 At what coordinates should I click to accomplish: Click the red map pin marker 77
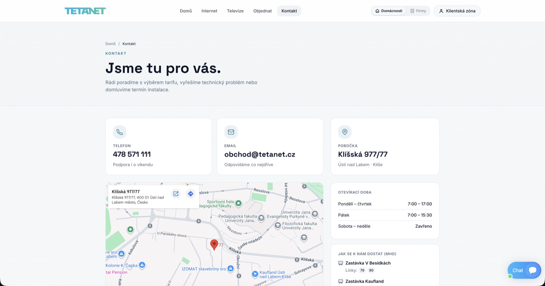coord(214,245)
